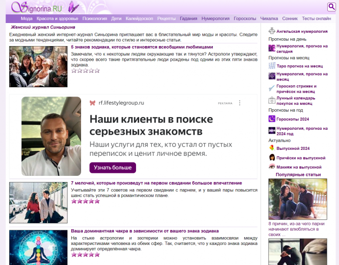Viewport: 339px width, 265px height.
Task: Open Выпускной 2024 link
Action: coord(293,148)
